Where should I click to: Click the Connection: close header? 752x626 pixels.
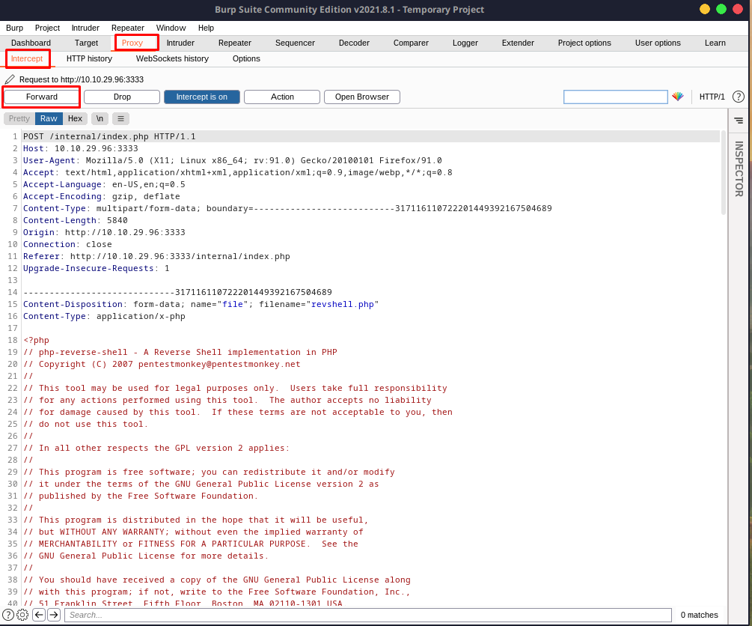(67, 244)
